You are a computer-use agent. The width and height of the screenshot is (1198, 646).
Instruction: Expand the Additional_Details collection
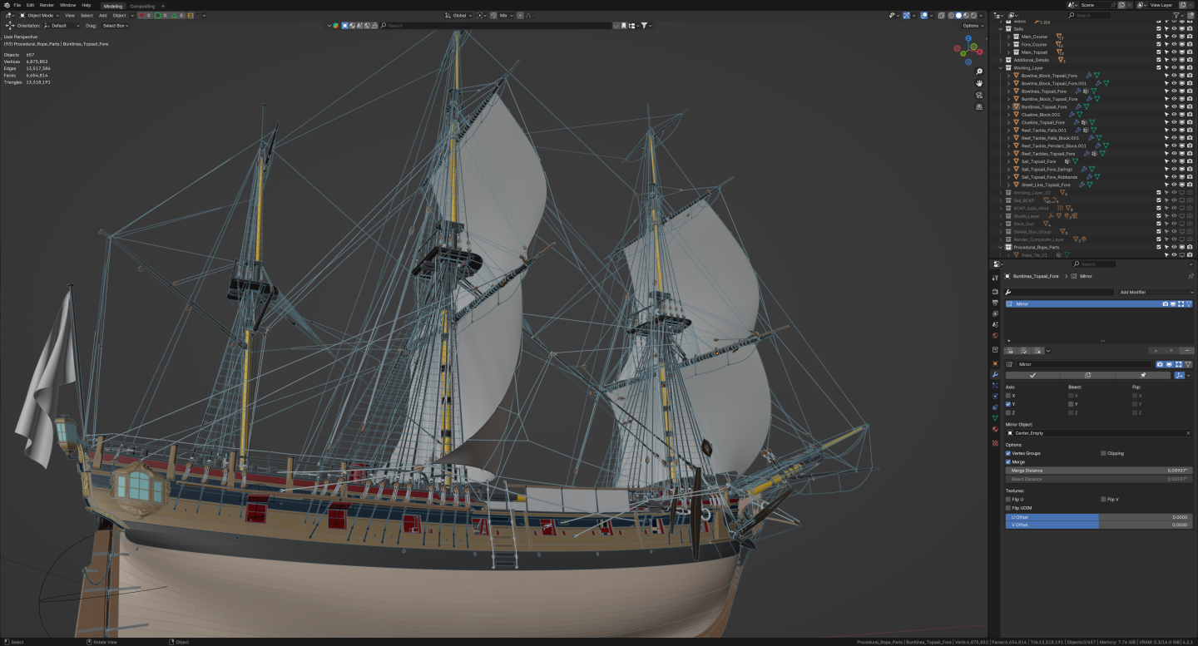1002,60
